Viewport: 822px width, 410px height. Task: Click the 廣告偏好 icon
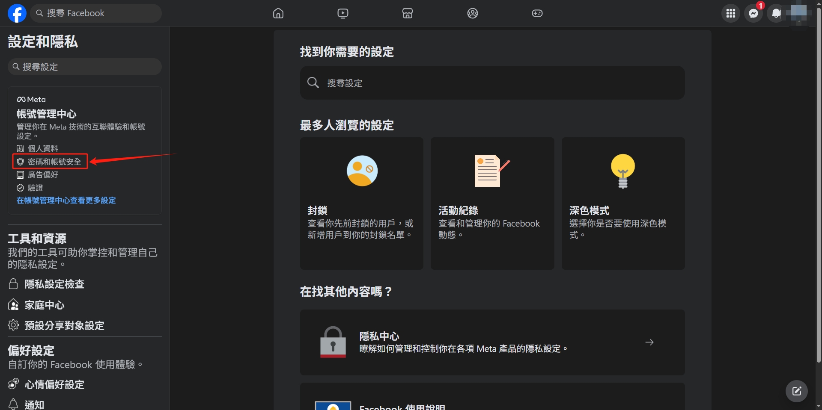tap(20, 174)
